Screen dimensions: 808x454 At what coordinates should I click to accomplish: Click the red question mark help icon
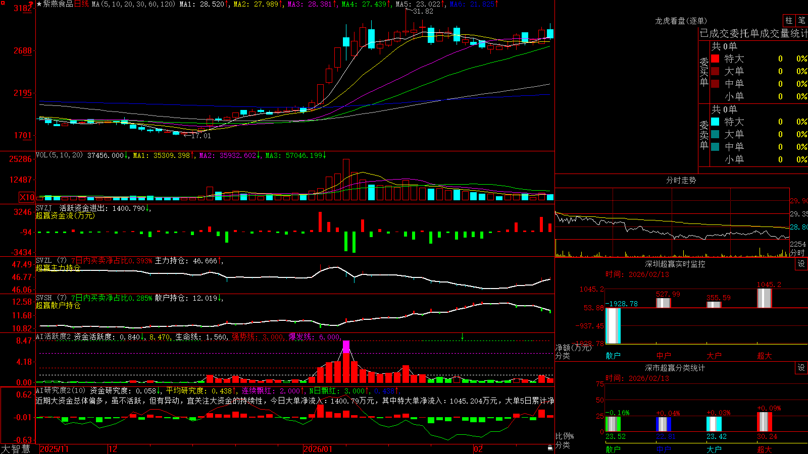(x=31, y=5)
